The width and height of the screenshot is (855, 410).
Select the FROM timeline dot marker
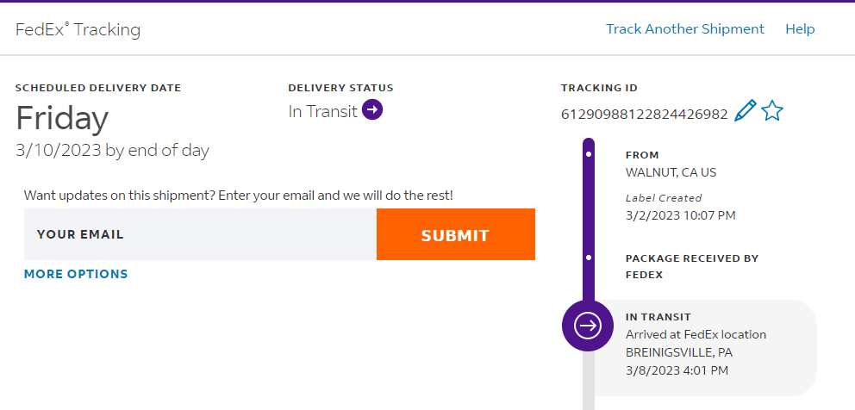click(589, 155)
